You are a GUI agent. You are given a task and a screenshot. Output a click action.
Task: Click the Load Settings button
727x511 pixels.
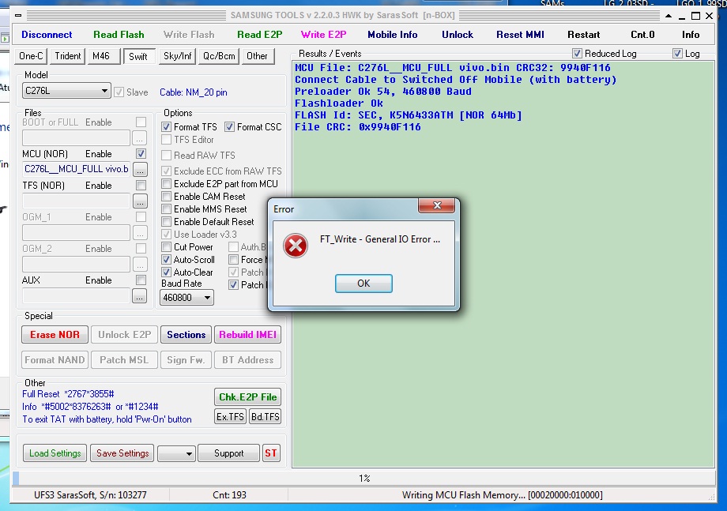tap(55, 453)
